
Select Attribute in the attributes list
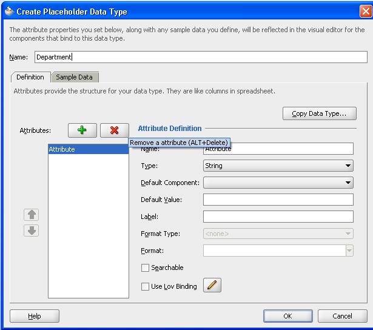88,149
